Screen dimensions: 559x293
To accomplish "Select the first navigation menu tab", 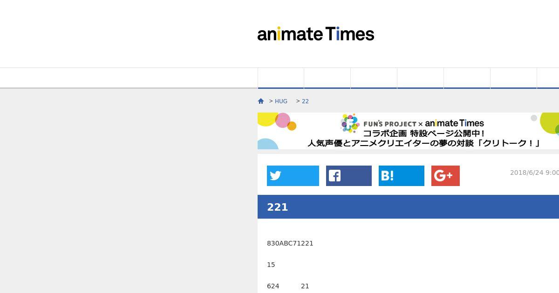I will pos(281,78).
